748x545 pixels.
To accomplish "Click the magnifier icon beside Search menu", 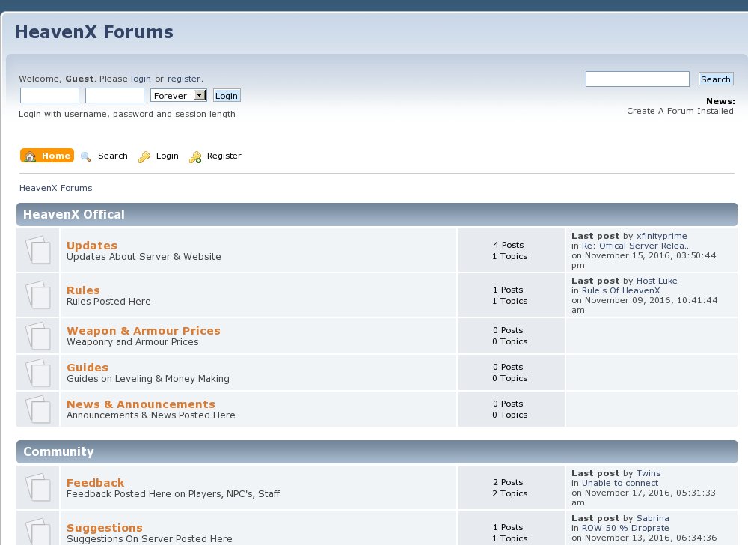I will click(86, 156).
